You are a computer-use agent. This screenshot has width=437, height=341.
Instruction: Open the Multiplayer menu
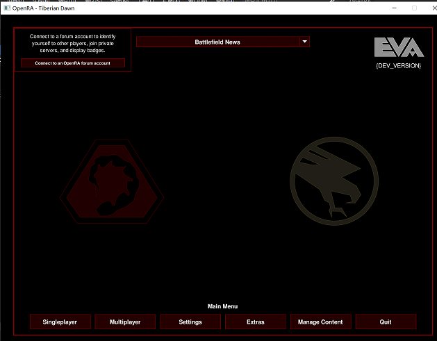click(x=125, y=322)
